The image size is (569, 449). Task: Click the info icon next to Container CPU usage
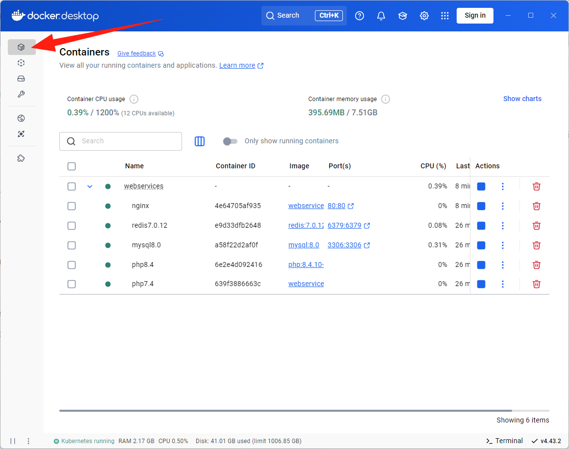(134, 99)
